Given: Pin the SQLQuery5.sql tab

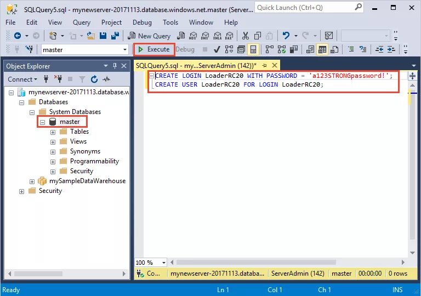Looking at the screenshot, I should pyautogui.click(x=264, y=65).
